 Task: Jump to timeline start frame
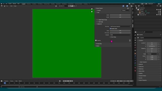(x=64, y=81)
